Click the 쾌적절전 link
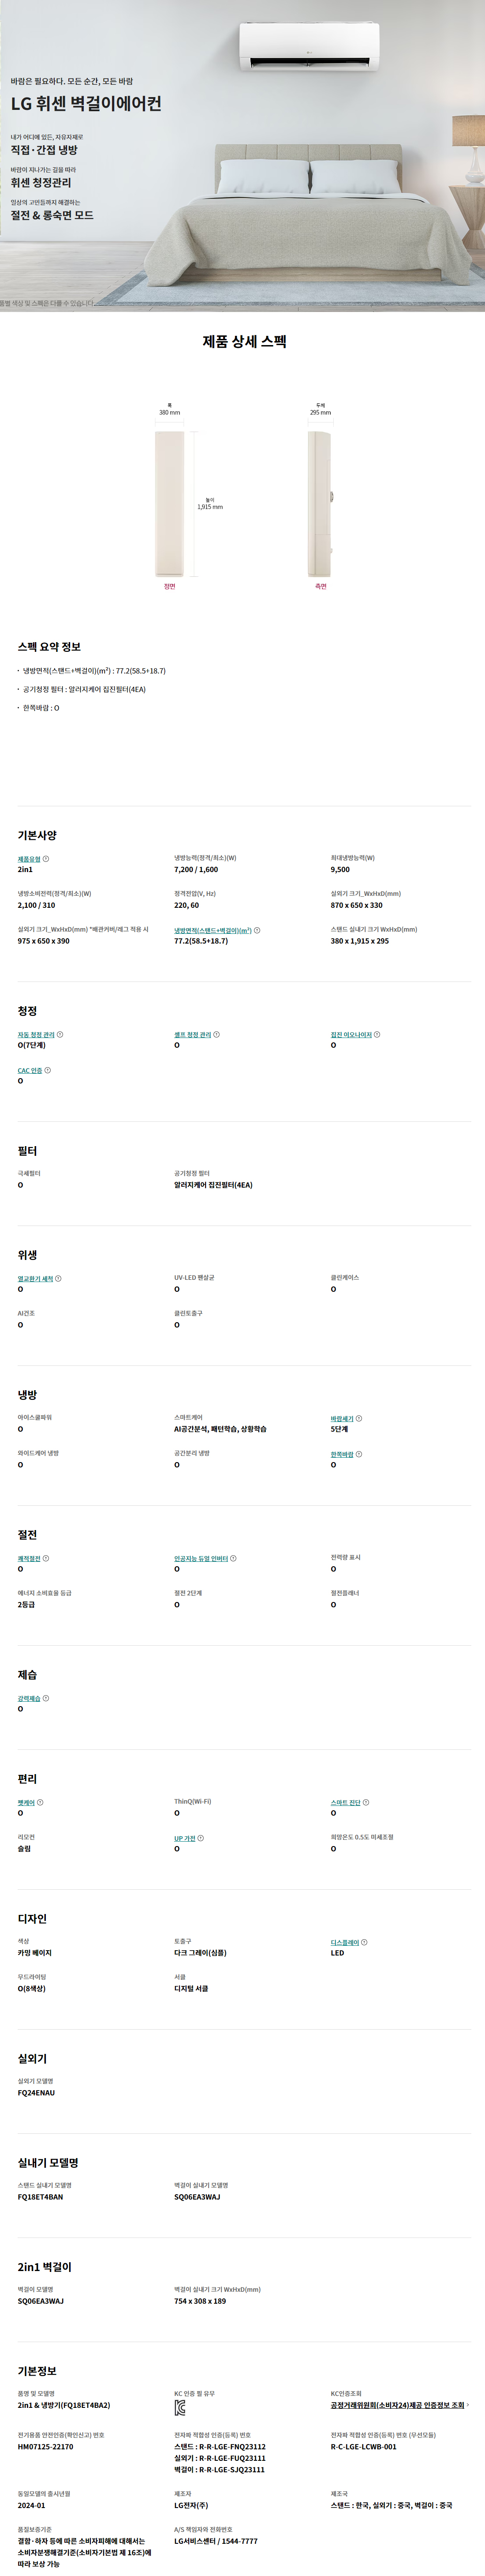Image resolution: width=485 pixels, height=2576 pixels. (x=29, y=1558)
